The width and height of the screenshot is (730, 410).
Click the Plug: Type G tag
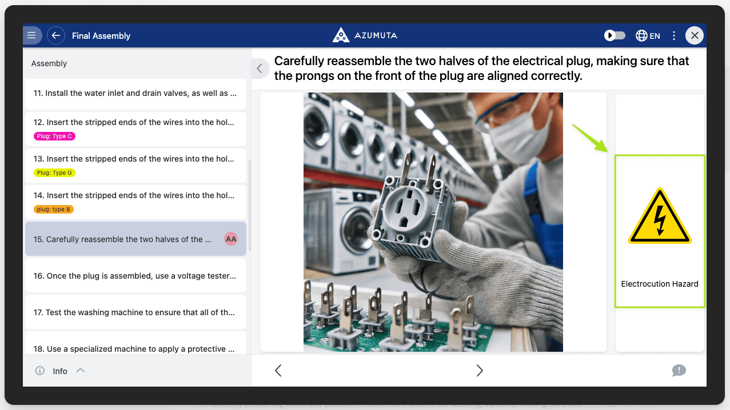(x=55, y=173)
